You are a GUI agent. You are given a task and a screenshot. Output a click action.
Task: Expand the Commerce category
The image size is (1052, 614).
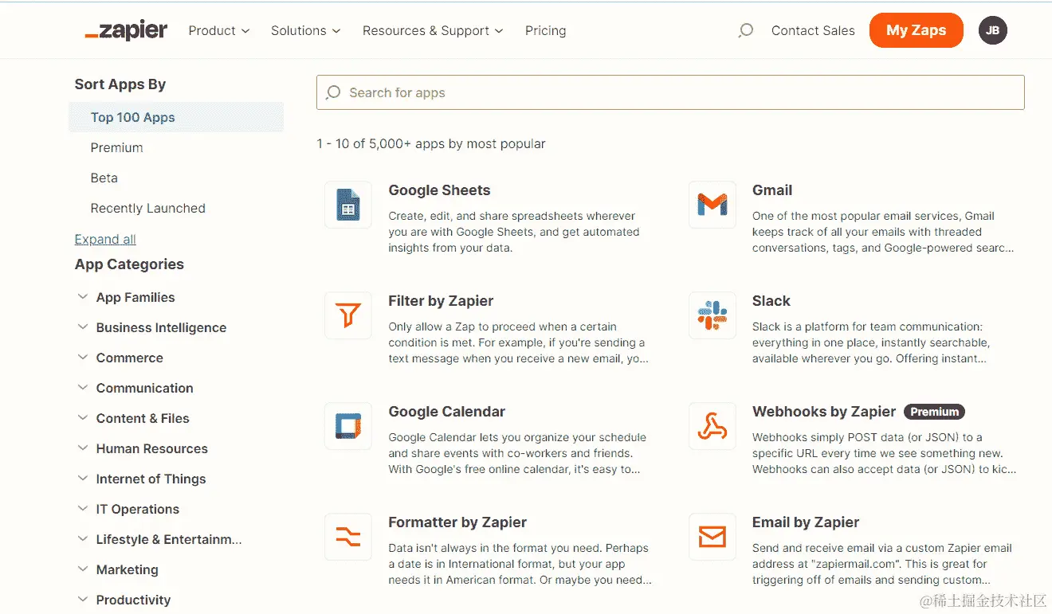[x=120, y=358]
